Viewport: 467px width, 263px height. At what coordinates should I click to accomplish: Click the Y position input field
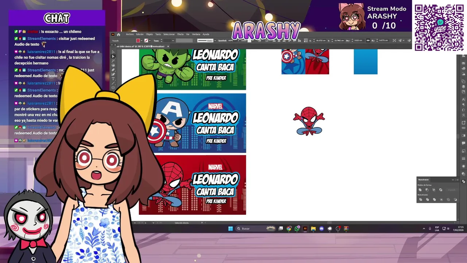[339, 40]
